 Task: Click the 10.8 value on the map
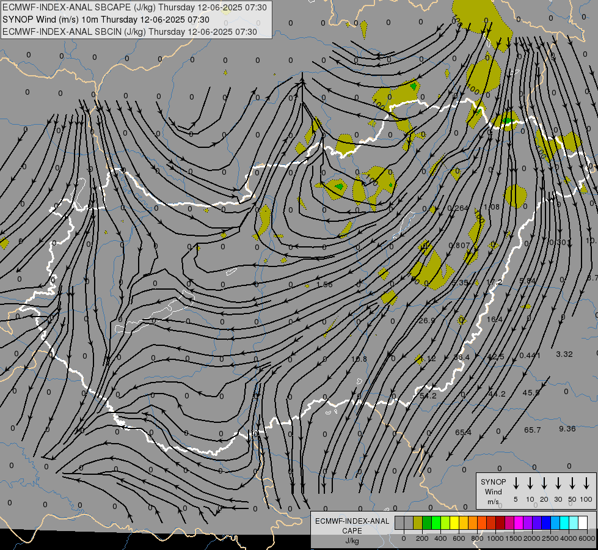click(359, 359)
